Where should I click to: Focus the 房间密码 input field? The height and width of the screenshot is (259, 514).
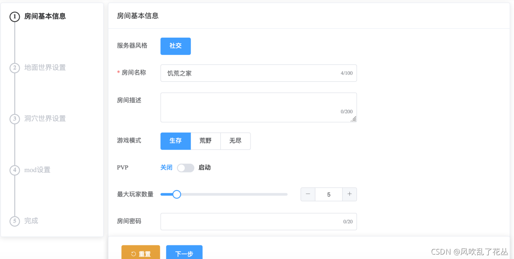coord(259,221)
